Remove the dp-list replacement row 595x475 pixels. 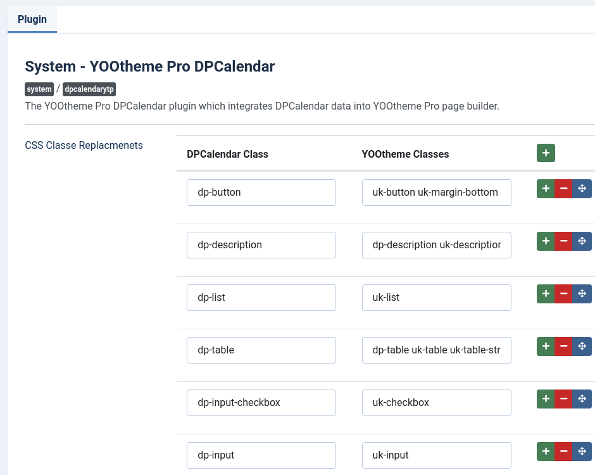coord(563,293)
